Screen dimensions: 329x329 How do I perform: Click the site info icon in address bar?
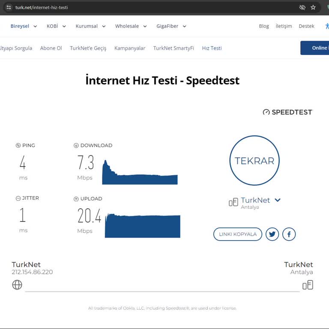pos(9,8)
